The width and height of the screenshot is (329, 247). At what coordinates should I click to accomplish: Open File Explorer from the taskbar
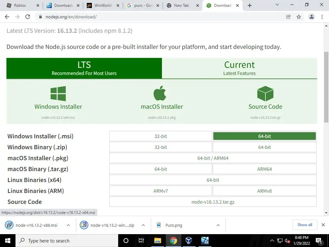coord(157,241)
